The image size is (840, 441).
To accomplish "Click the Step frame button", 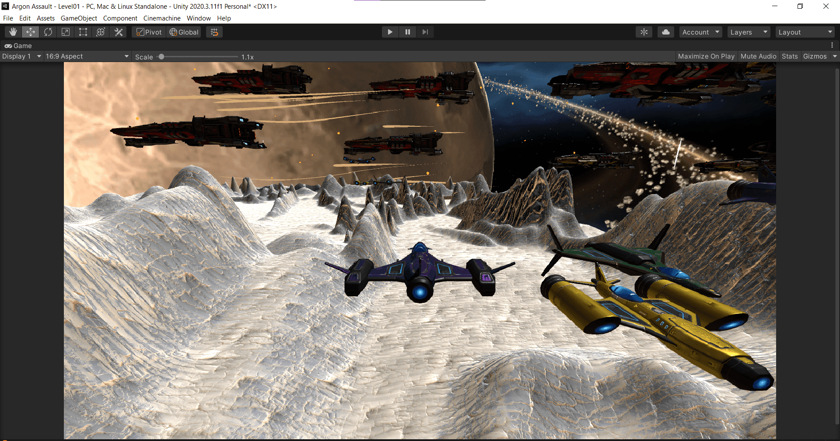I will click(425, 32).
